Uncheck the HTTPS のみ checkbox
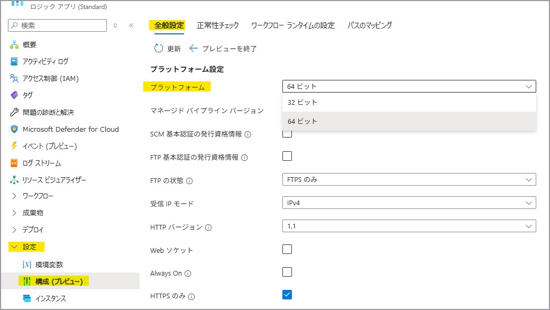Viewport: 550px width, 310px height. click(x=287, y=295)
